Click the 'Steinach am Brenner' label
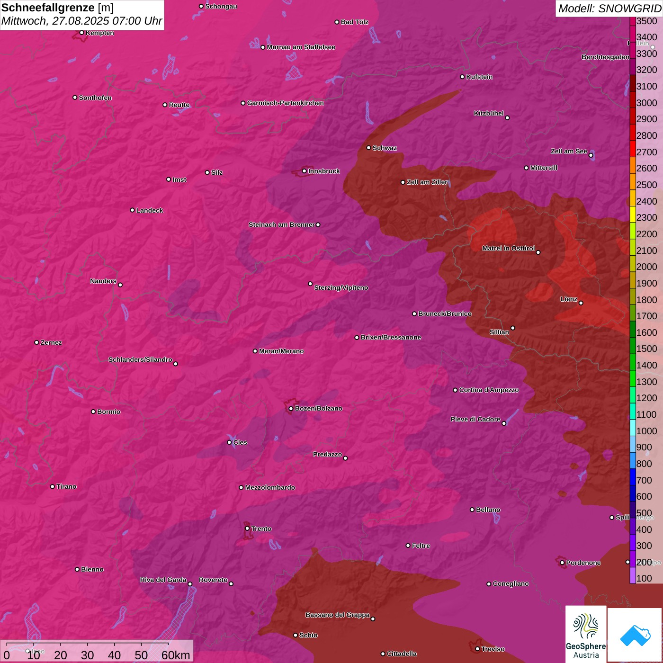The height and width of the screenshot is (663, 663). point(281,224)
